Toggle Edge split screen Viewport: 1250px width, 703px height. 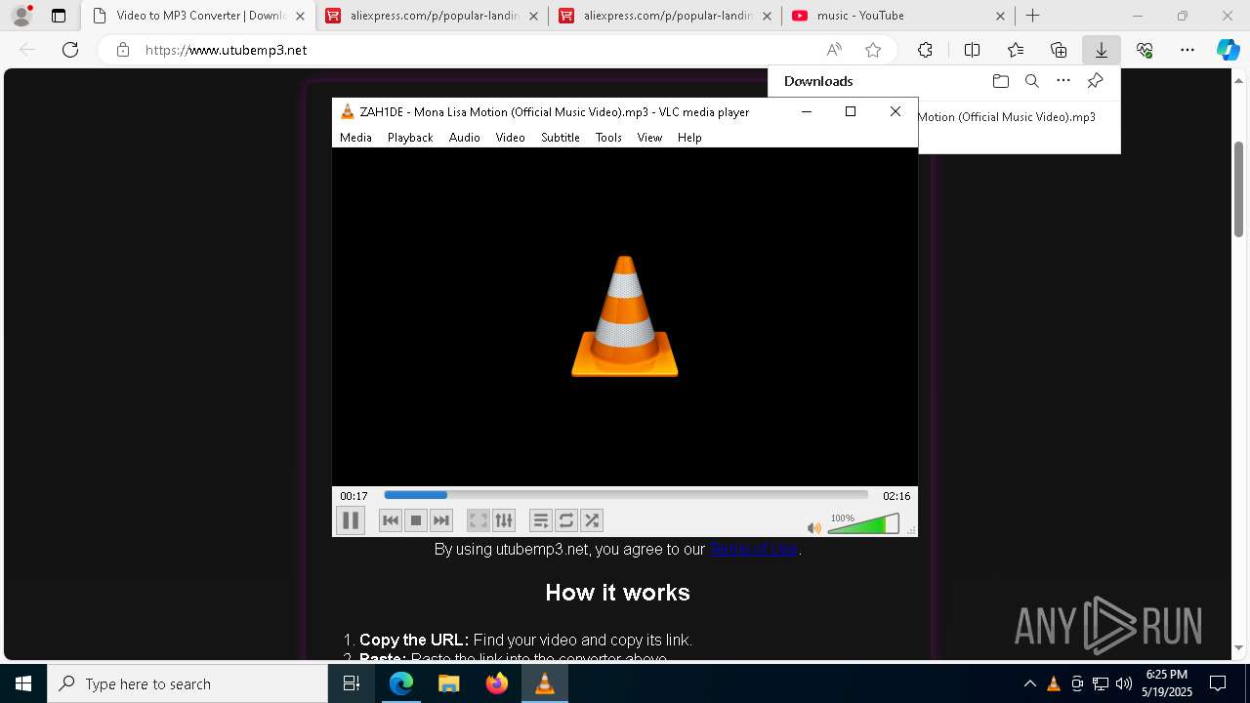tap(972, 50)
